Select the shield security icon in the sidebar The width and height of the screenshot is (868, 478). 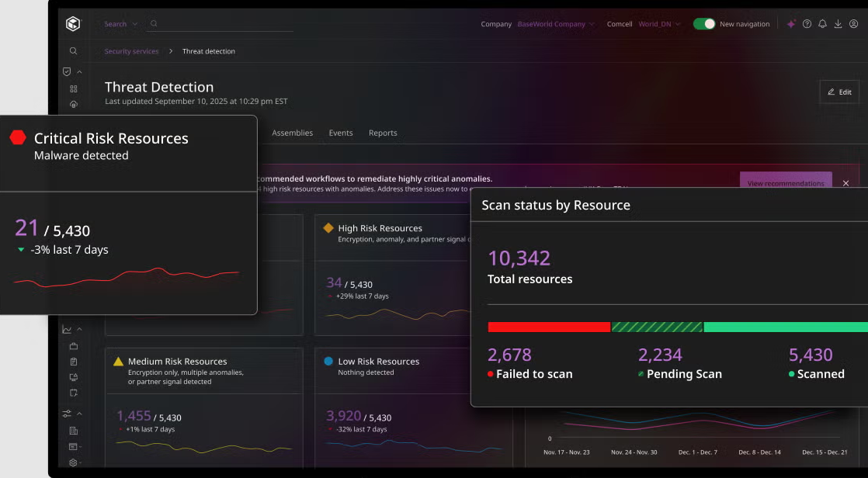(x=67, y=71)
